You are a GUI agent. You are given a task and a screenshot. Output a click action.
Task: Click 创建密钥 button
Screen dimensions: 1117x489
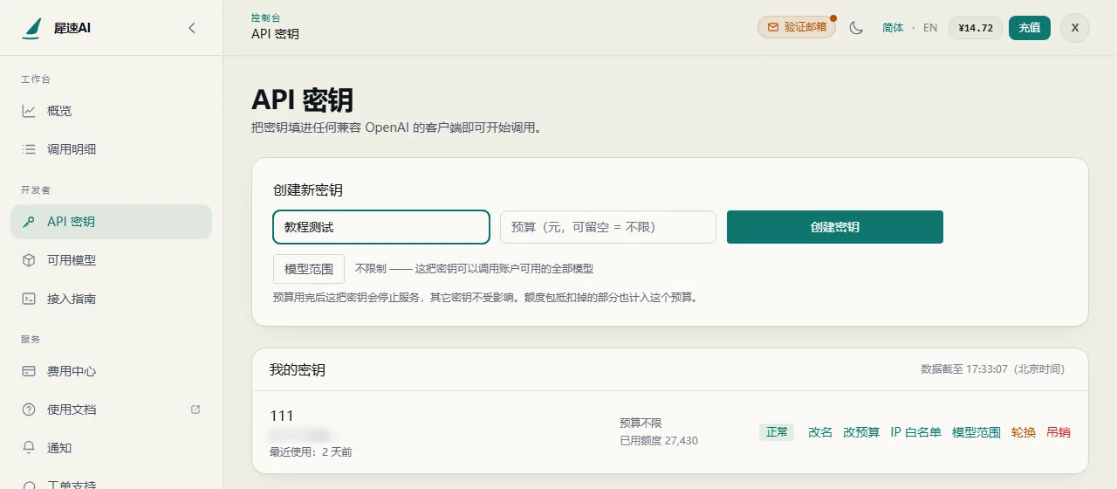(x=835, y=227)
